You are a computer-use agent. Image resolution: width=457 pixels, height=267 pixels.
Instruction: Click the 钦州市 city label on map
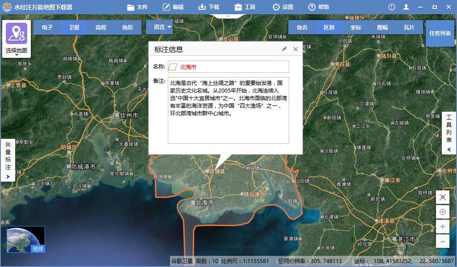tap(129, 115)
